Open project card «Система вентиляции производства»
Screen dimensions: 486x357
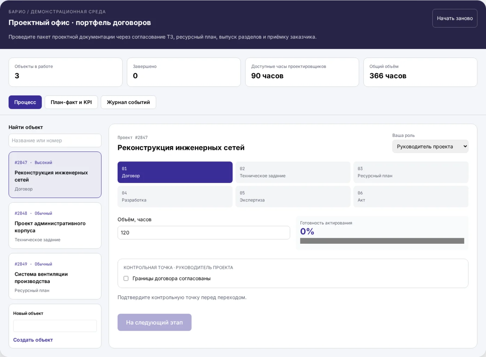tap(55, 276)
